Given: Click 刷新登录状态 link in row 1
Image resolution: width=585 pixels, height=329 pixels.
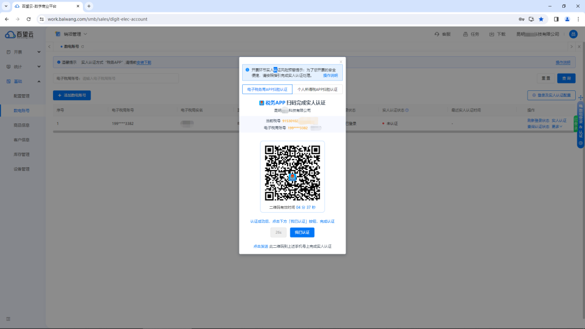Looking at the screenshot, I should (x=538, y=121).
